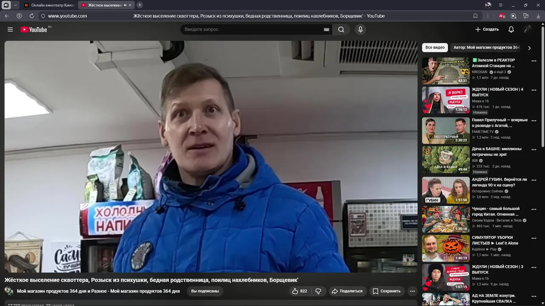Open АНДРЕЙ ГУБИН video thumbnail
545x306 pixels.
[x=446, y=190]
